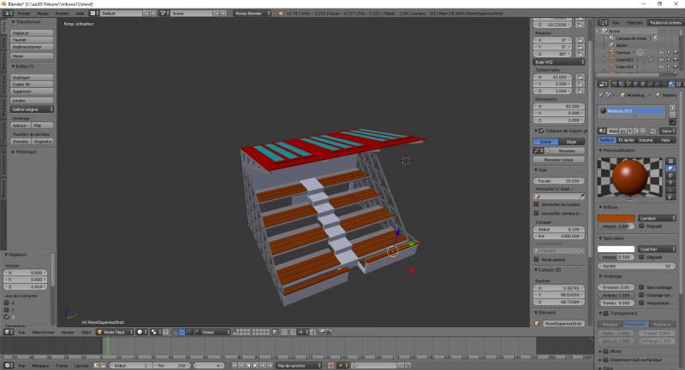Click the World icon in outliner
This screenshot has height=370, width=685.
611,45
